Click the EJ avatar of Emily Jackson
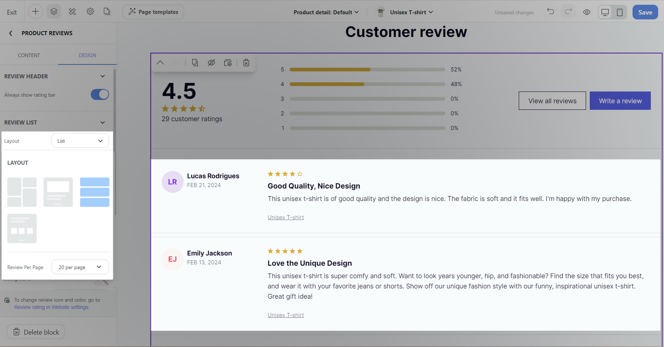 (x=173, y=259)
